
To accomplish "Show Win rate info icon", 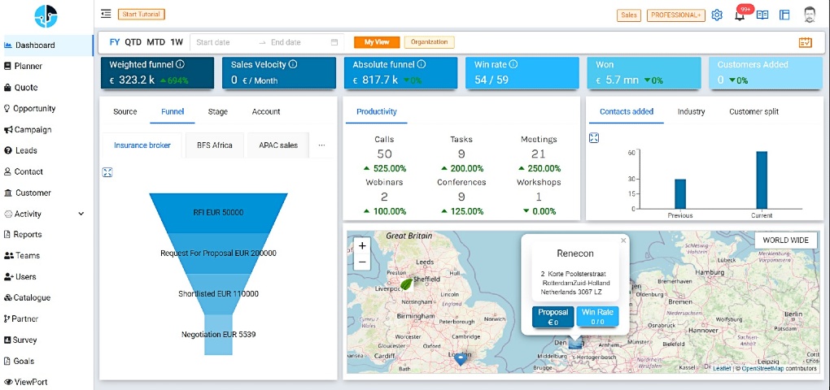I will pyautogui.click(x=513, y=64).
